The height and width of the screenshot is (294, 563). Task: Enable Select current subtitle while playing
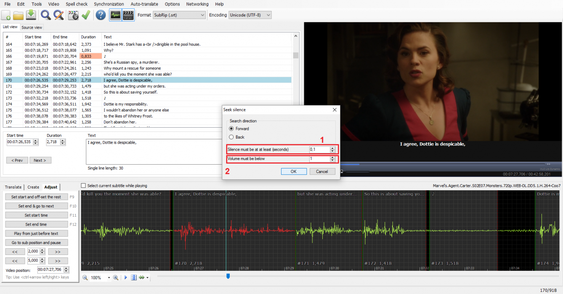[x=83, y=186]
